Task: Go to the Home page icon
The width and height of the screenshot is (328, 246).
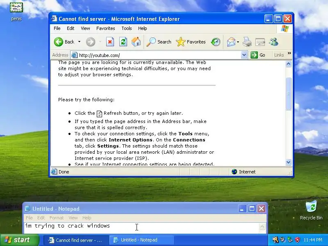Action: point(136,42)
